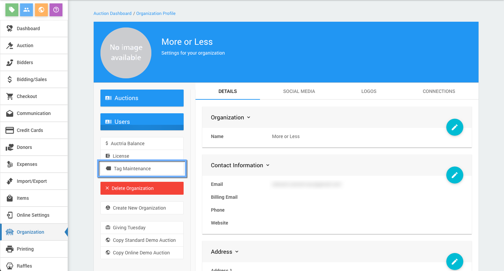The width and height of the screenshot is (504, 271).
Task: Click the Contact Information edit pencil
Action: coord(454,175)
